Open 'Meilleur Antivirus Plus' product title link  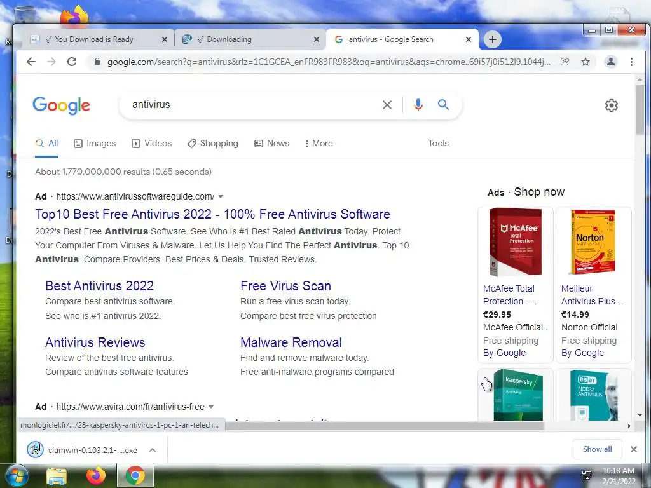coord(592,295)
